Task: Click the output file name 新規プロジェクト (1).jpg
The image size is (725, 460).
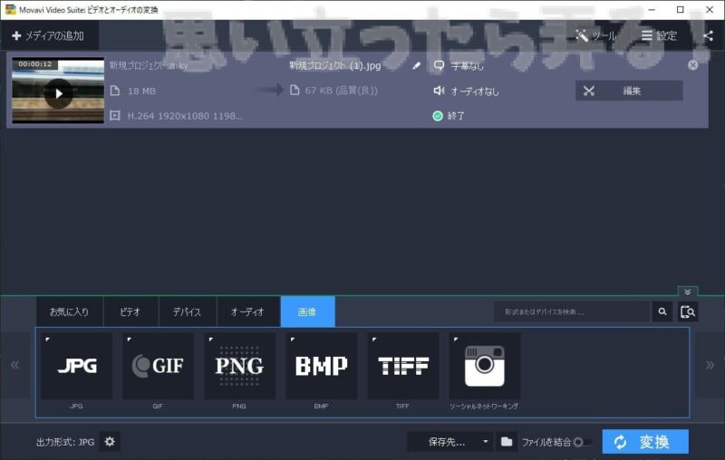Action: tap(335, 65)
